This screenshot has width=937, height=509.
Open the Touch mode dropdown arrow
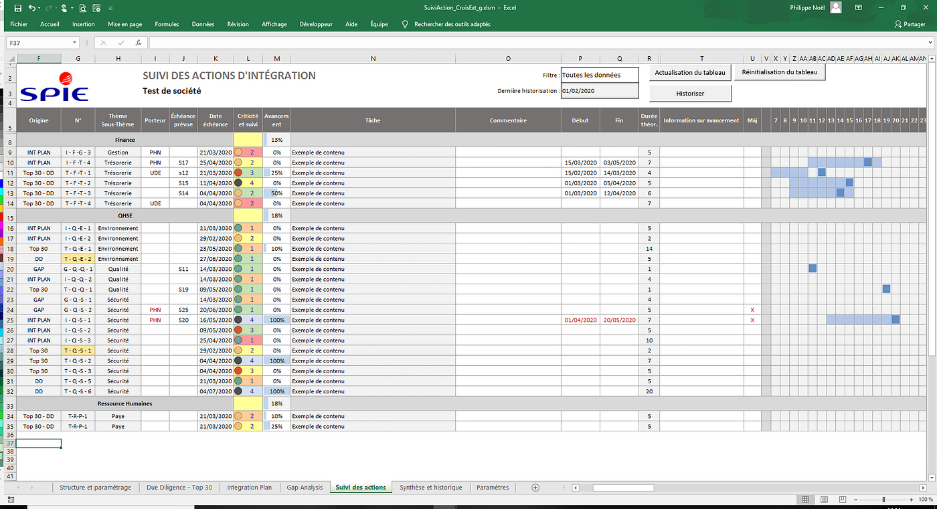71,9
